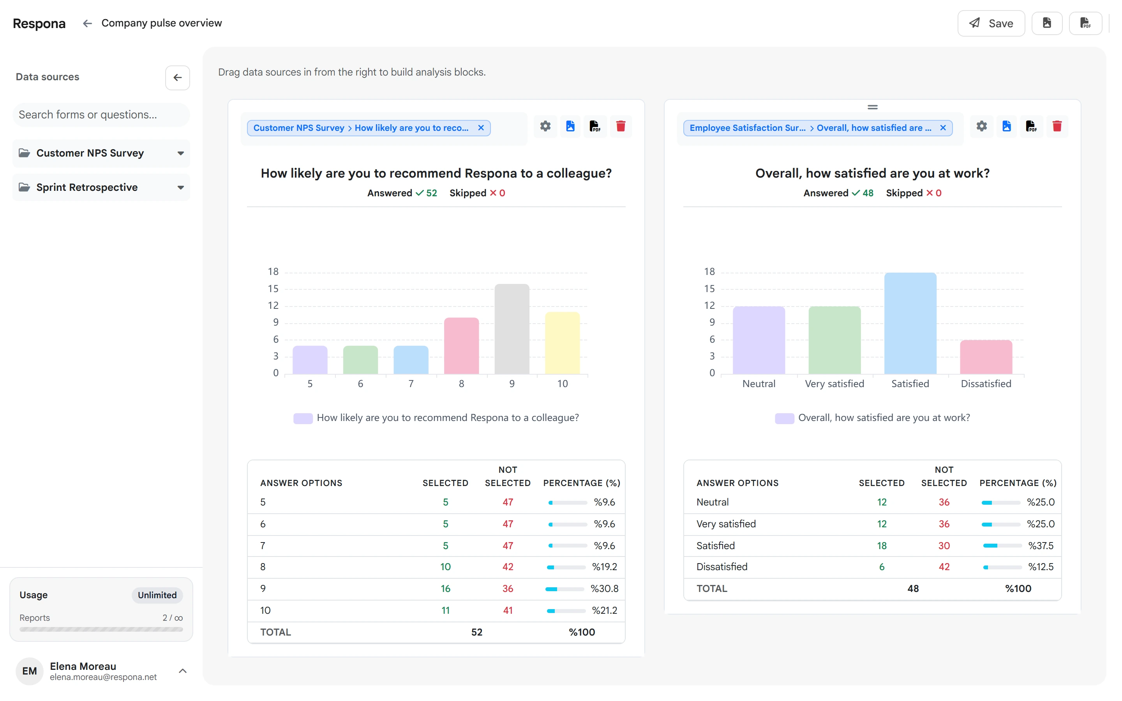Click the grey bar for score 9
Viewport: 1122px width, 701px height.
click(512, 329)
